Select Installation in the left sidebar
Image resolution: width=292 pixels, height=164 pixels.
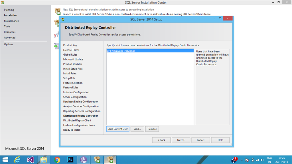11,15
